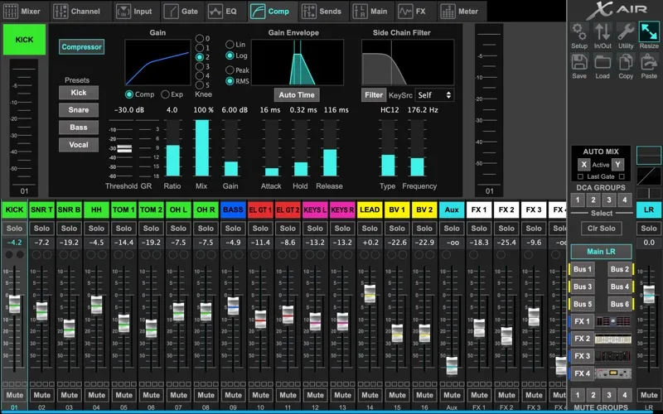Open the Main tab
Image resolution: width=663 pixels, height=414 pixels.
tap(370, 12)
